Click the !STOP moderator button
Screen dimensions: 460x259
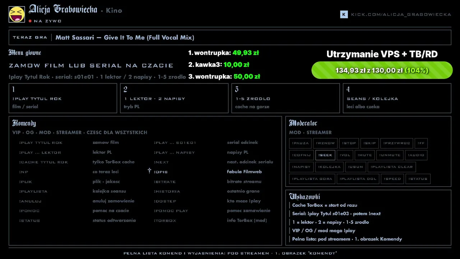pyautogui.click(x=349, y=143)
